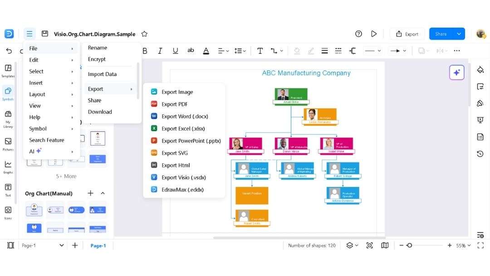Screen dimensions: 490x276
Task: Open the presentation icon in right sidebar
Action: (x=480, y=120)
